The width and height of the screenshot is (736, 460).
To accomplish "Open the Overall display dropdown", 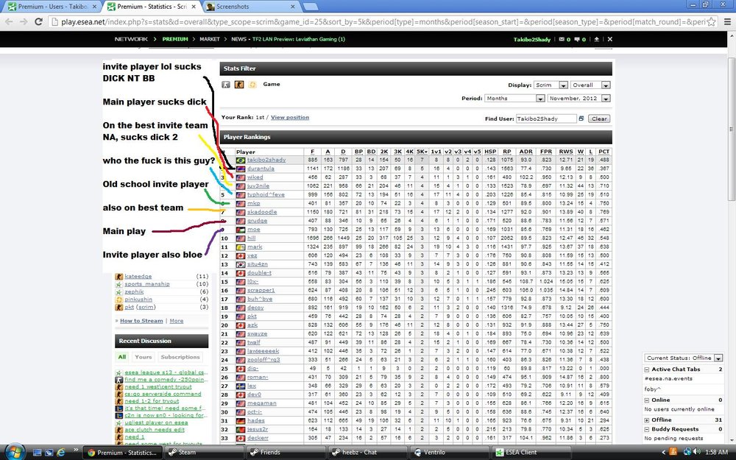I will (590, 85).
